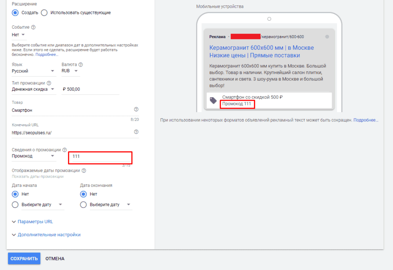
Task: Select the Создать radio button
Action: (15, 13)
